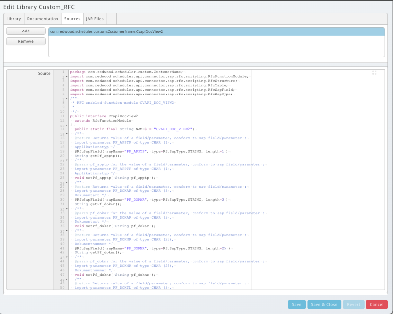Click 'void setPf_apptp( String pf_apptp );' line
The height and width of the screenshot is (314, 393).
(x=115, y=178)
